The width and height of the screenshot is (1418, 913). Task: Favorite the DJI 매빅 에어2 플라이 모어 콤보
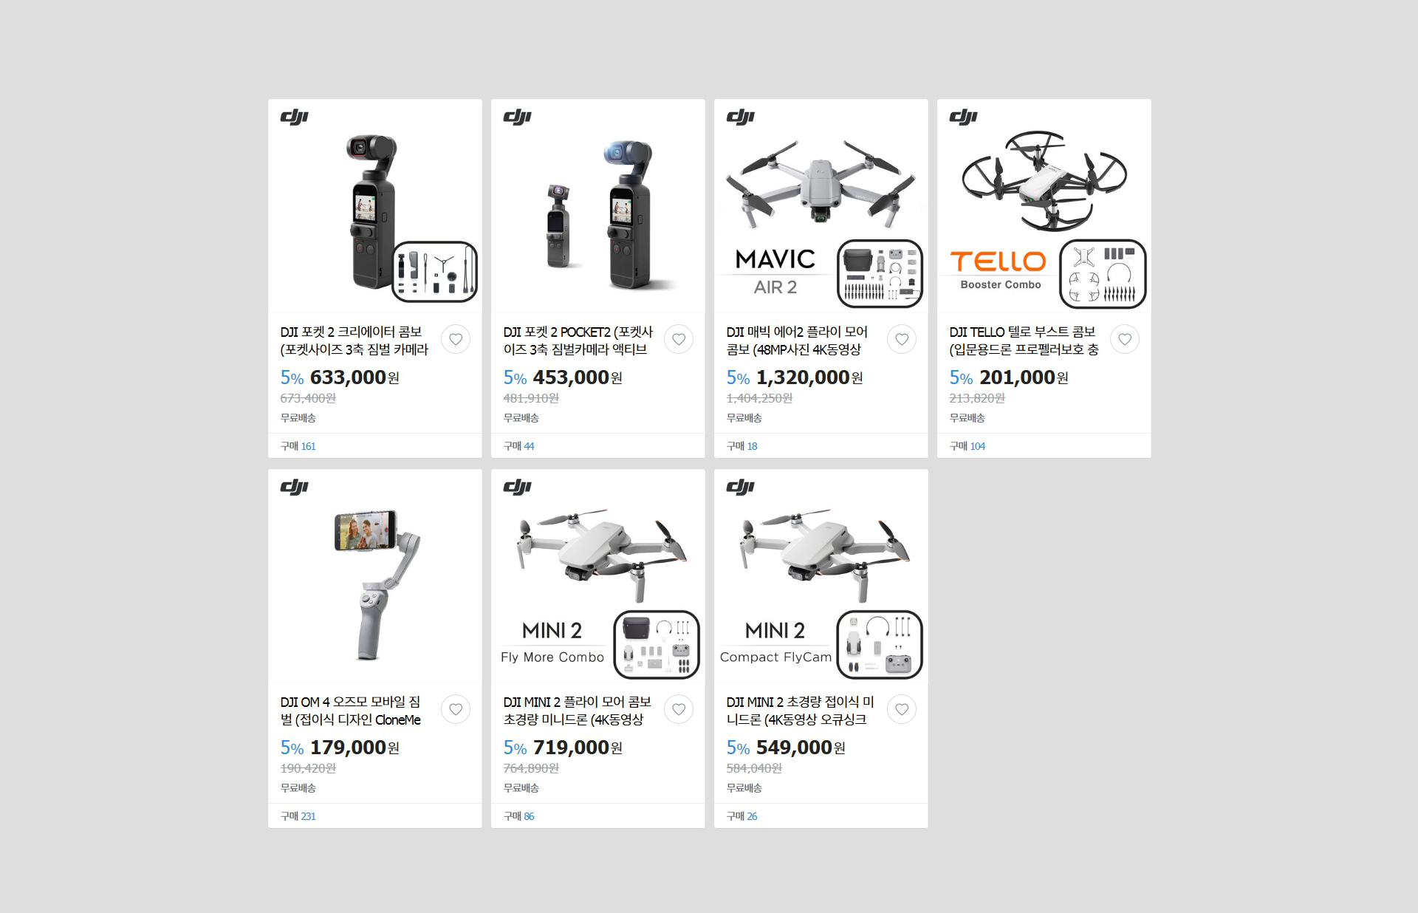[902, 339]
